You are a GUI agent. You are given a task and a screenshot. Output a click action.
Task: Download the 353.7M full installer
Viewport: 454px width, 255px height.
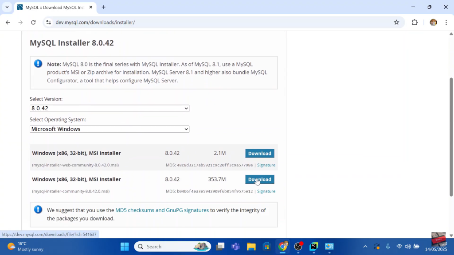[x=260, y=179]
